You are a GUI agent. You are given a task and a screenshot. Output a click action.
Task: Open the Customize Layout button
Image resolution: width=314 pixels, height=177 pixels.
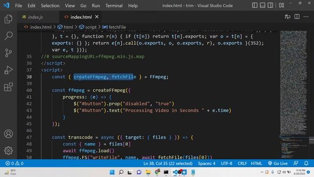[282, 5]
